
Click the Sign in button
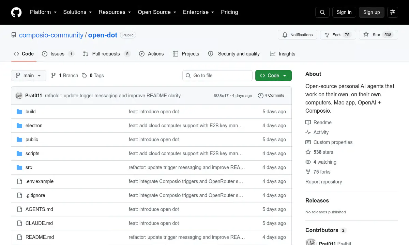click(x=344, y=12)
